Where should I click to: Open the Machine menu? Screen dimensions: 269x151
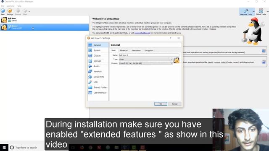11,6
